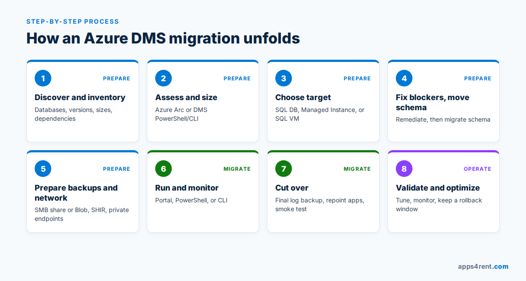The image size is (526, 281).
Task: Click 'Final log backup, repoint apps' description
Action: coord(320,205)
